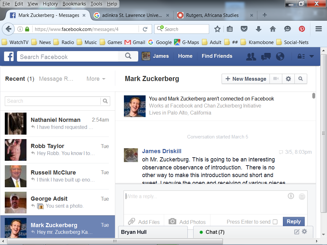The width and height of the screenshot is (327, 245).
Task: Open the Privacy Shortcuts lock icon
Action: point(301,56)
